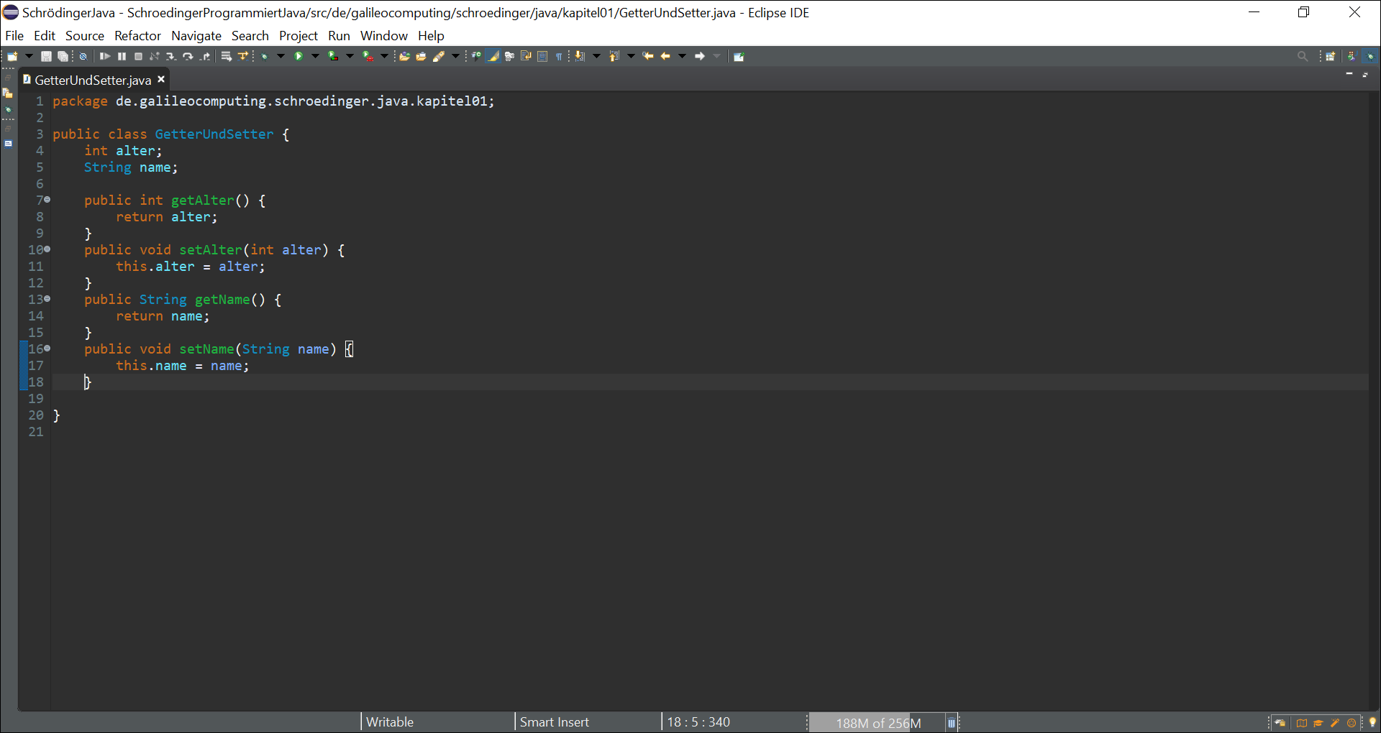Open the Project menu
Image resolution: width=1381 pixels, height=733 pixels.
(x=298, y=36)
